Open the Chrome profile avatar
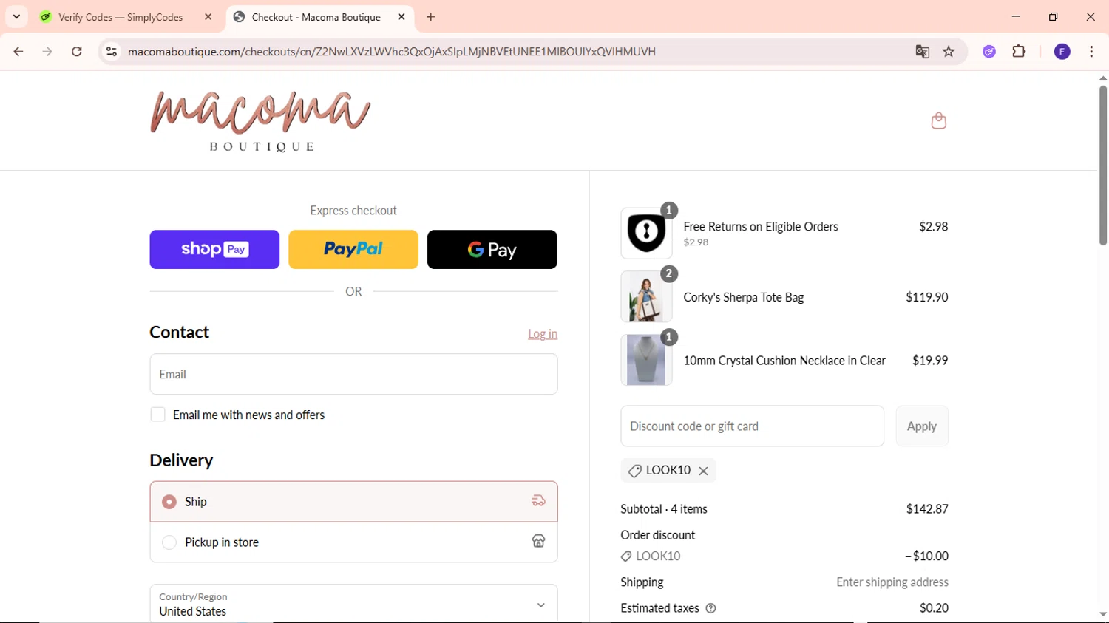The height and width of the screenshot is (623, 1109). point(1062,52)
